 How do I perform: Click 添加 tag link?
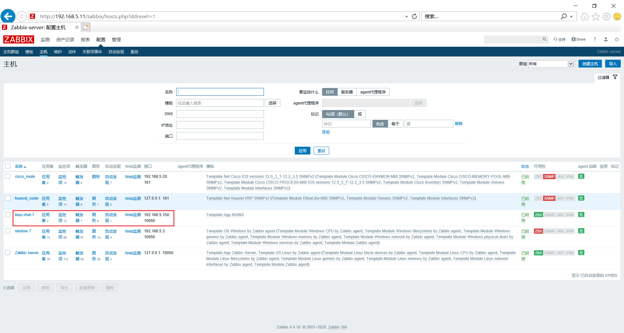[326, 132]
